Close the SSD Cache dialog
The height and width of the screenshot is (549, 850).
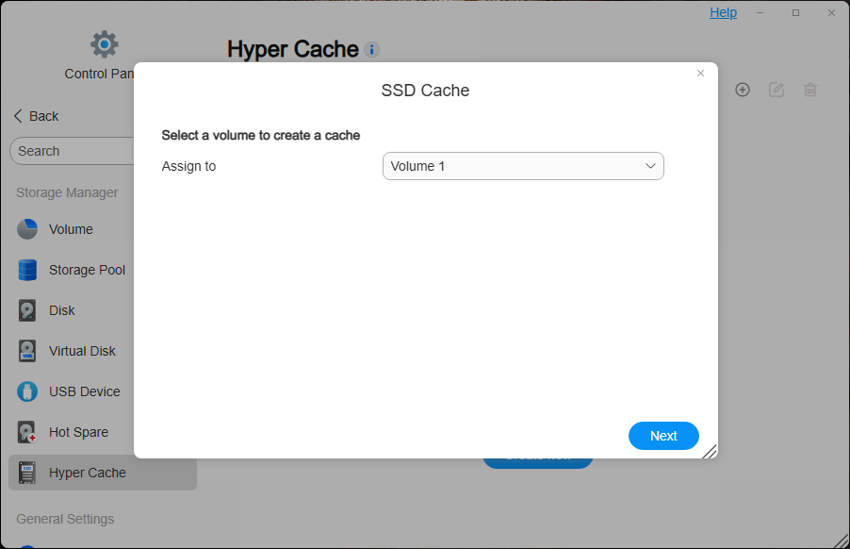tap(700, 73)
